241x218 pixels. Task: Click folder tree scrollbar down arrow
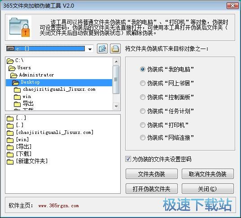coord(116,106)
